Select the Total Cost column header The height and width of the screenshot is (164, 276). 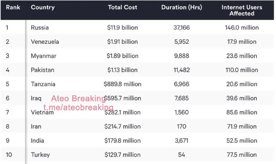pyautogui.click(x=122, y=7)
